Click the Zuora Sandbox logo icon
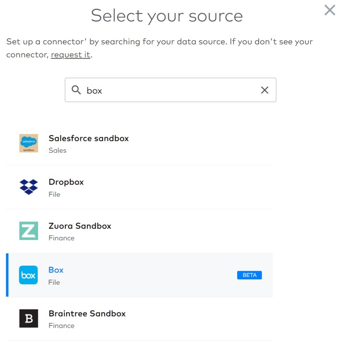 29,231
